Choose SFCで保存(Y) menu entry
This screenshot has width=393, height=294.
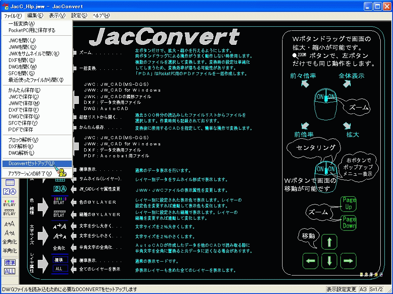(x=37, y=123)
